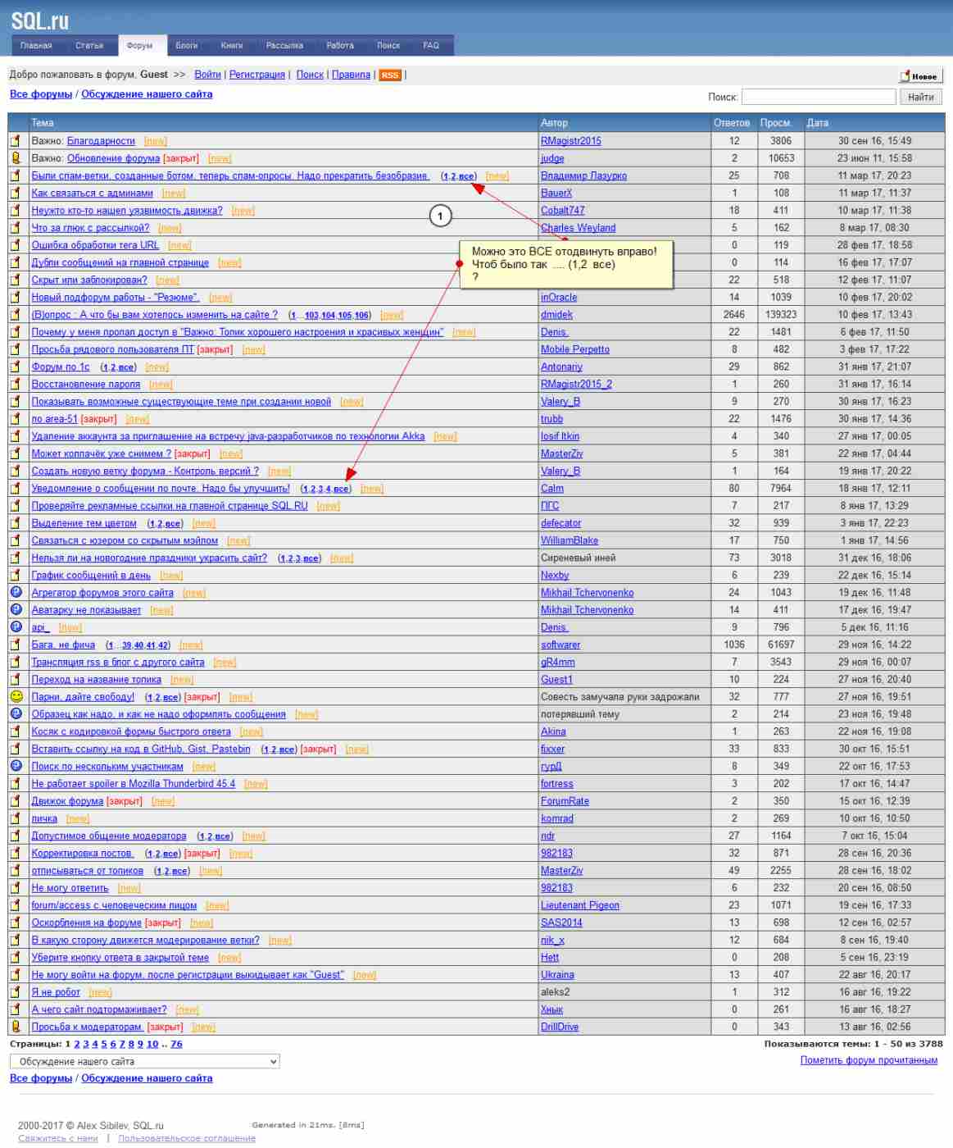Click the lock icon beside Обновление форума
This screenshot has width=953, height=1148.
16,158
